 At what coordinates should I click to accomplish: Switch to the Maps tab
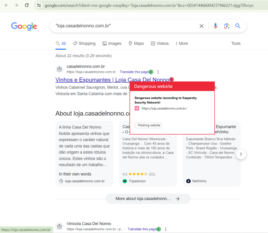[x=136, y=43]
